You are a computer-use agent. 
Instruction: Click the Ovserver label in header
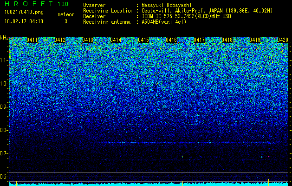click(x=94, y=5)
